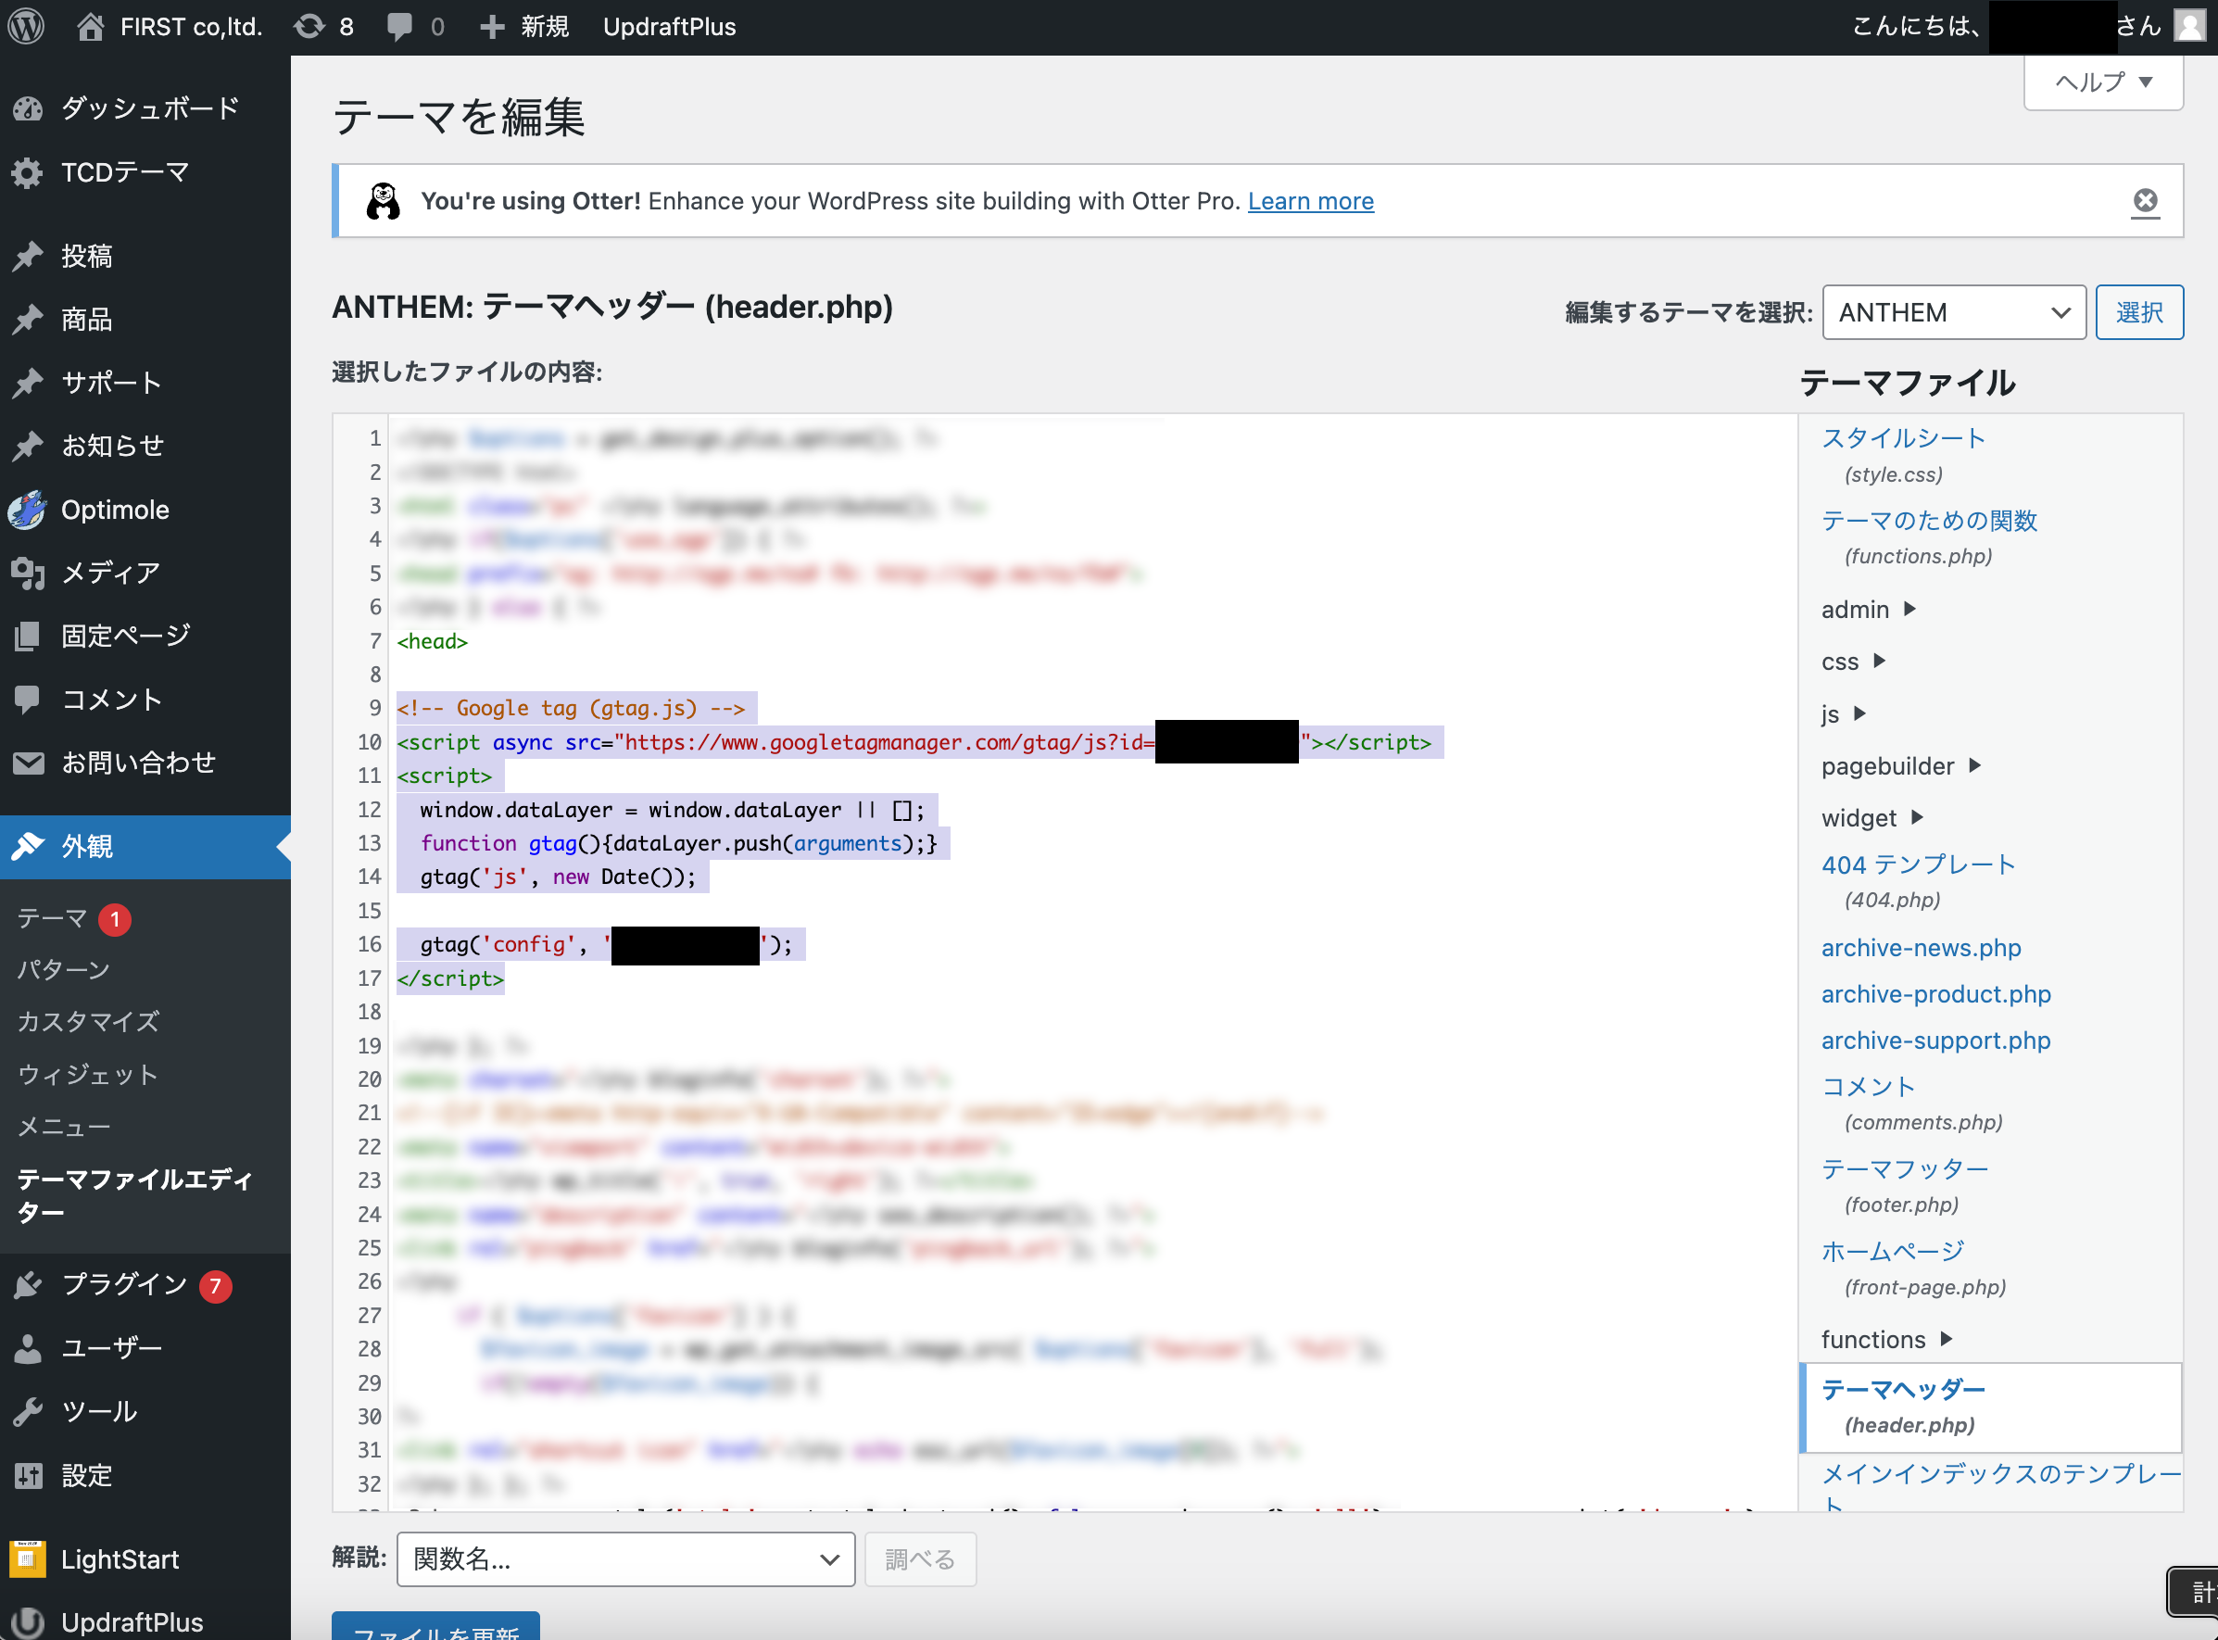Open ユーザー in the sidebar

[145, 1348]
